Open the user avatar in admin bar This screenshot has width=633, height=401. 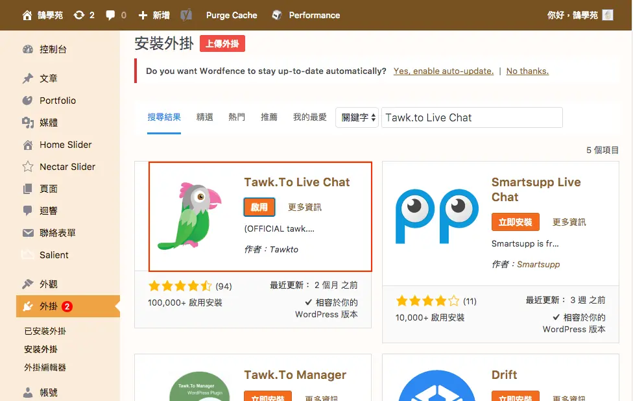(x=608, y=16)
